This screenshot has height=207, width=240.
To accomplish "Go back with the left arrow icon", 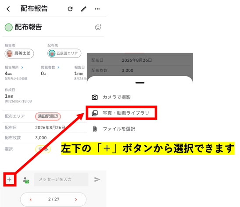I will point(8,9).
